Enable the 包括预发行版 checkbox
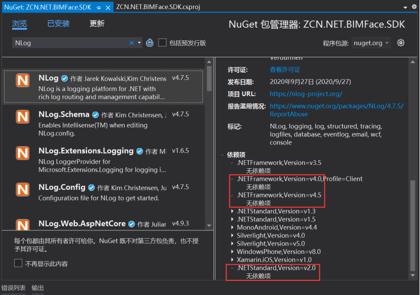 [162, 42]
